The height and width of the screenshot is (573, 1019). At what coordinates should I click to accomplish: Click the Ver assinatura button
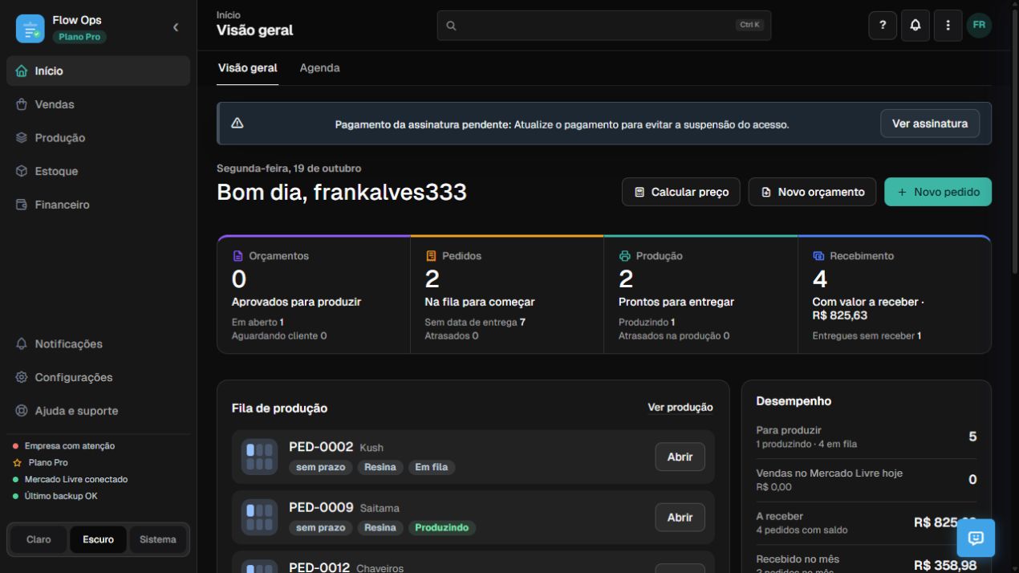click(930, 124)
